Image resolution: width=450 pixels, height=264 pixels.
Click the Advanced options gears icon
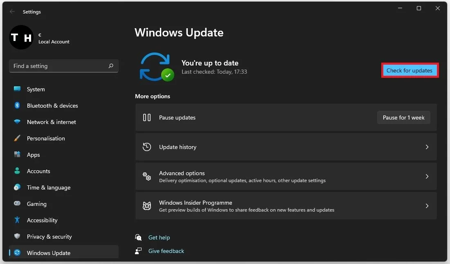point(146,176)
